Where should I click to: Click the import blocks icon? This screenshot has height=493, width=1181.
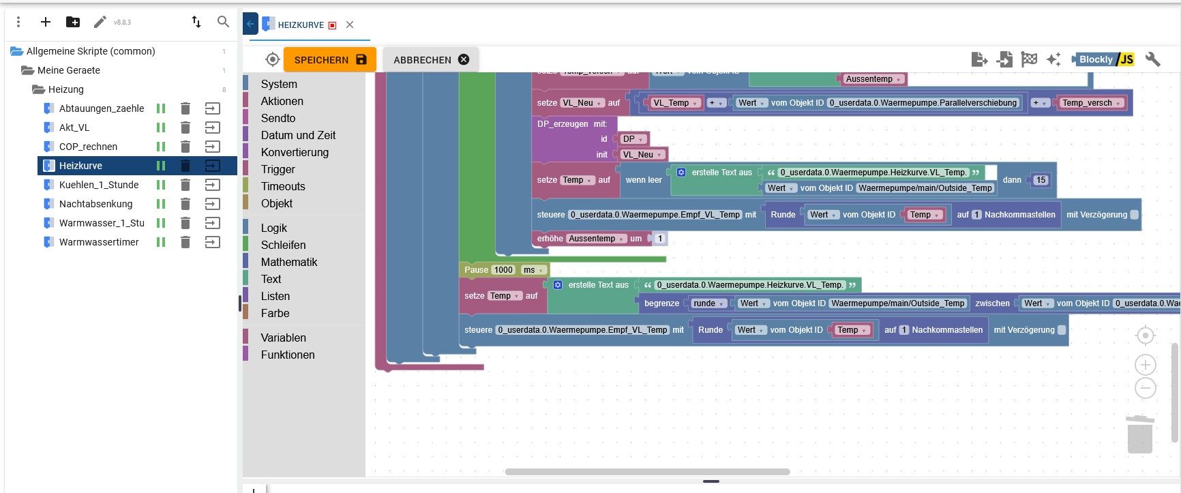click(1004, 59)
